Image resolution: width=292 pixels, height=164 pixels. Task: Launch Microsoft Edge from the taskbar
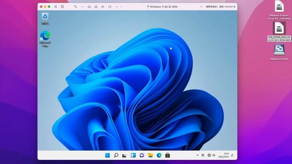pyautogui.click(x=159, y=155)
